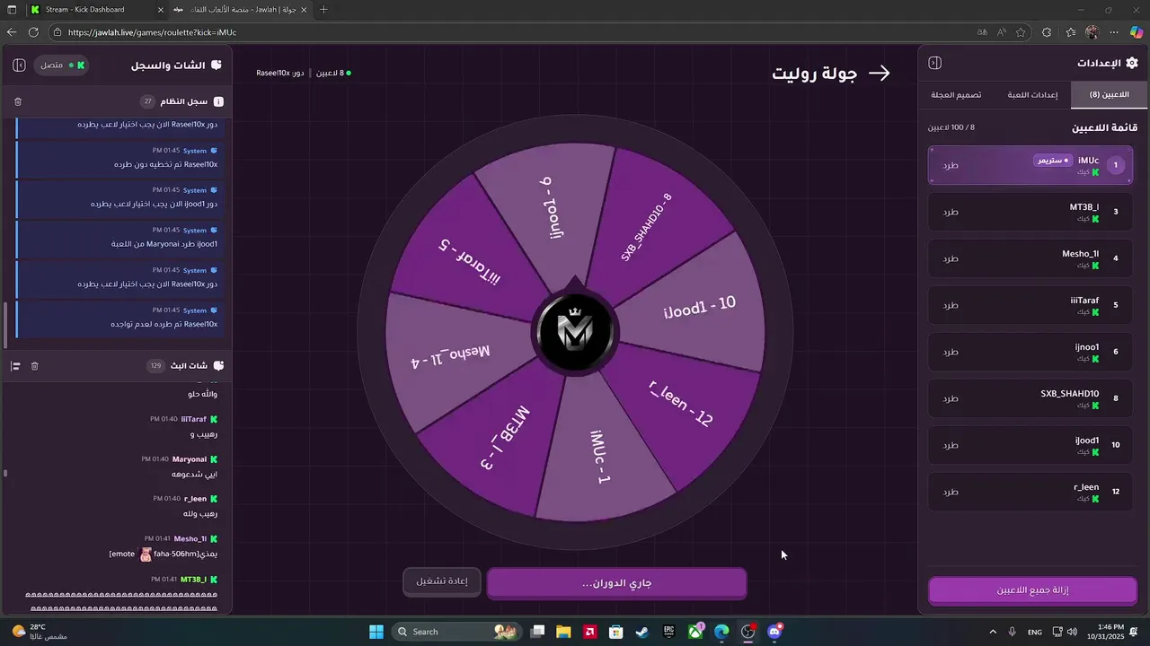This screenshot has height=646, width=1150.
Task: Kick player iMUc with طرد
Action: click(951, 165)
